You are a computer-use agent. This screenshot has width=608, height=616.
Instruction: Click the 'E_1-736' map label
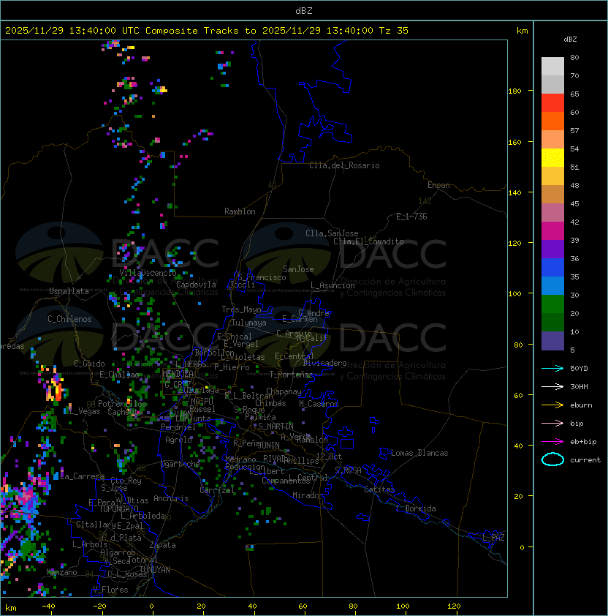(x=411, y=217)
